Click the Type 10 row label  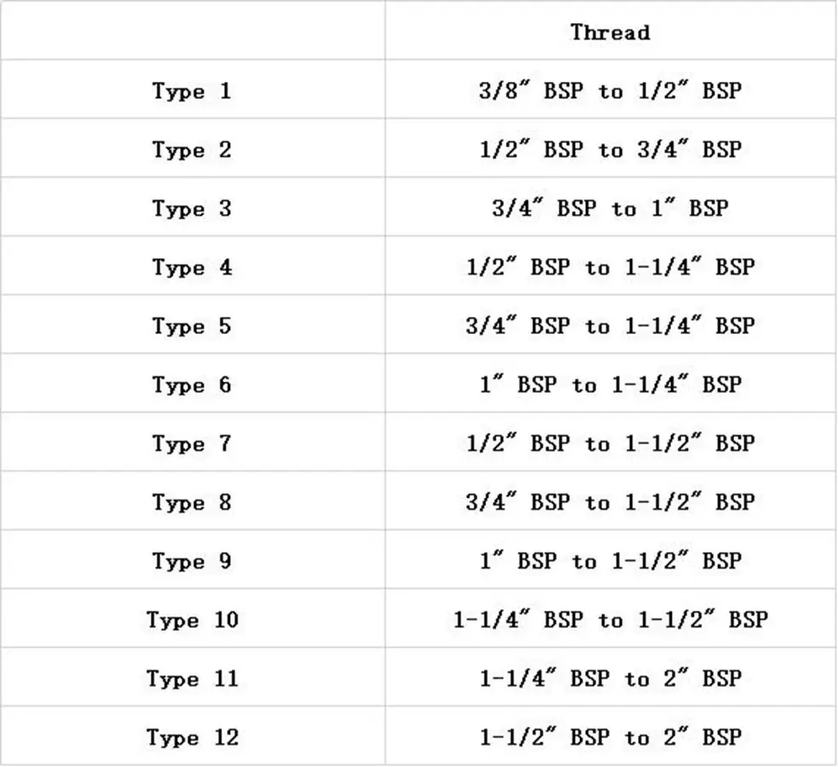(192, 620)
